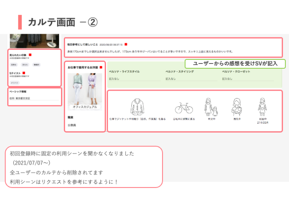Click the mother-with-child icon
Viewport: 289px width, 200px height.
coord(210,106)
